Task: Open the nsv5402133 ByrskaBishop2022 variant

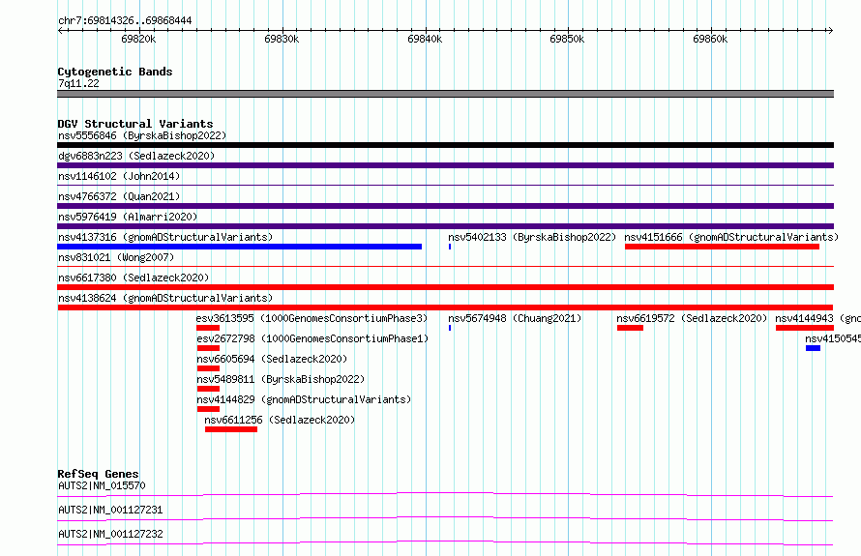Action: (x=532, y=237)
